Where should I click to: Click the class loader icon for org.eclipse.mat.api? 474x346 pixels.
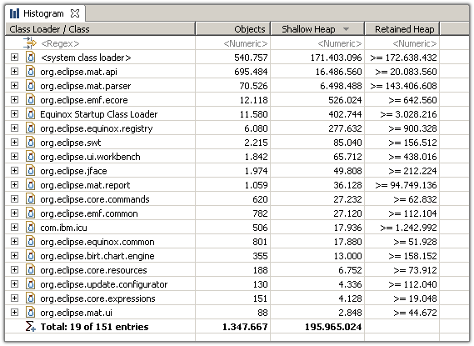[x=30, y=72]
